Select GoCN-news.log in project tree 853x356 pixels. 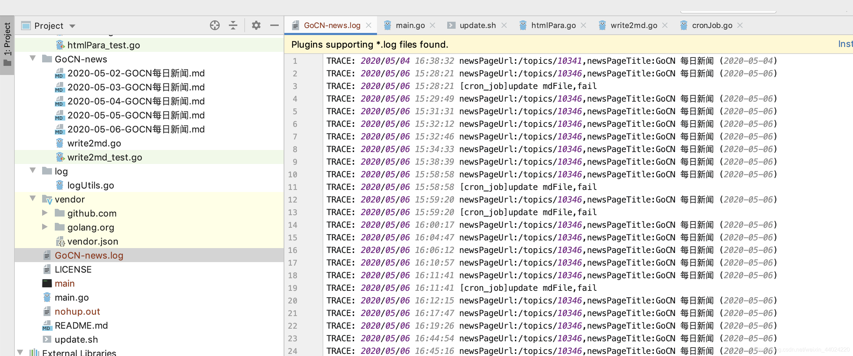point(149,255)
